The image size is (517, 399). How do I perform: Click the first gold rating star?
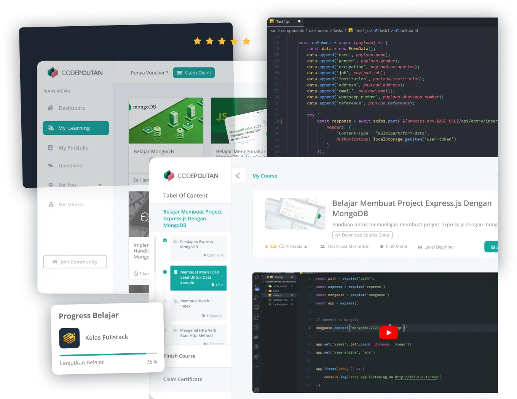click(x=197, y=41)
